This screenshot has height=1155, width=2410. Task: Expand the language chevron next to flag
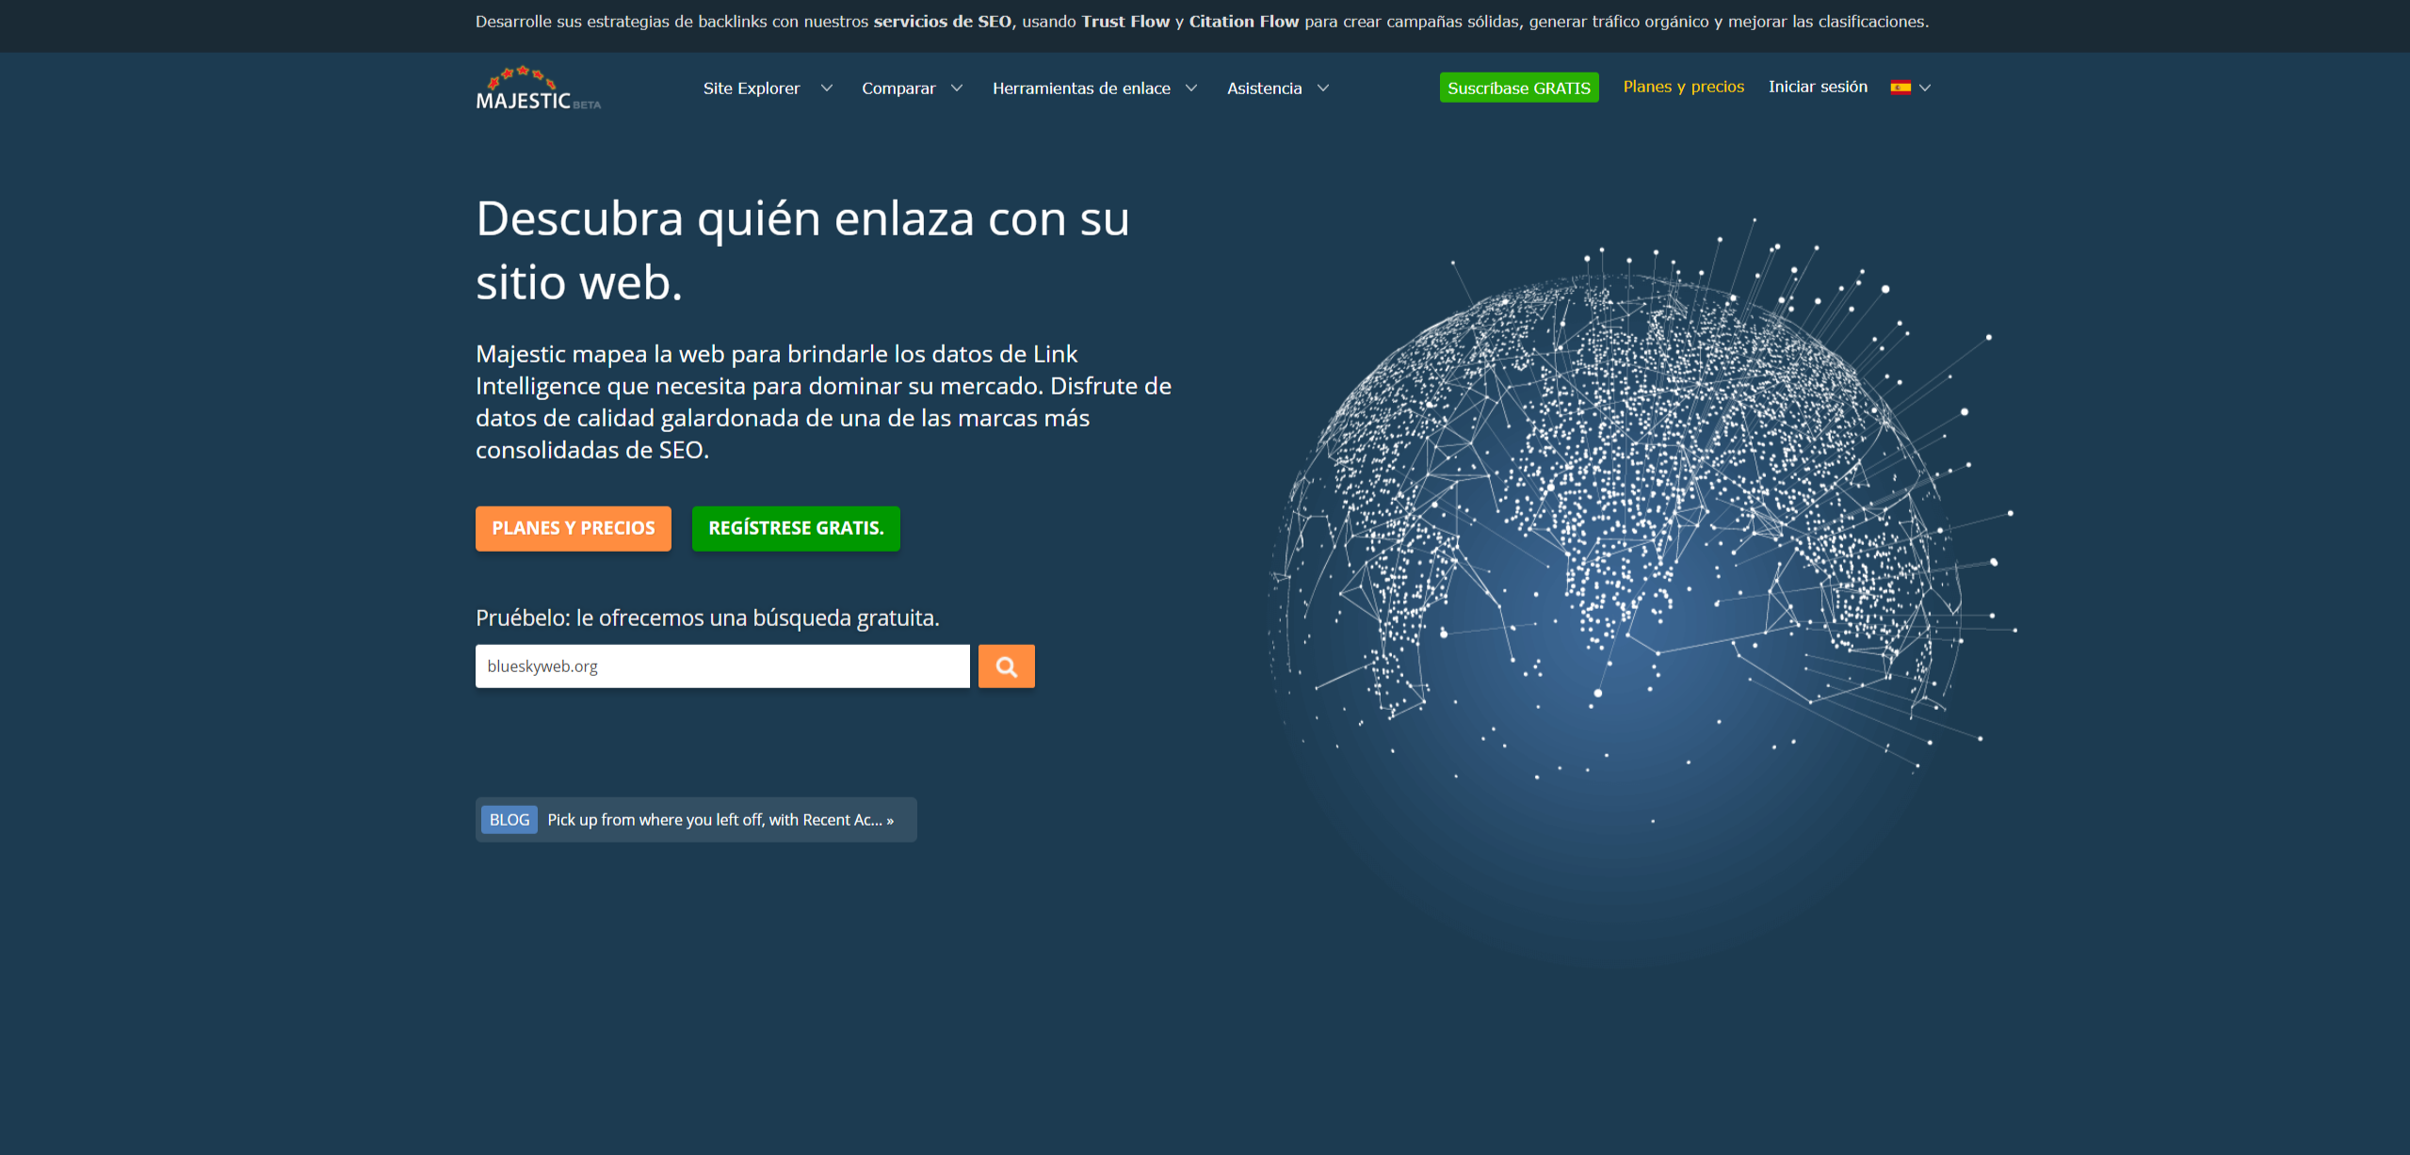(x=1925, y=88)
